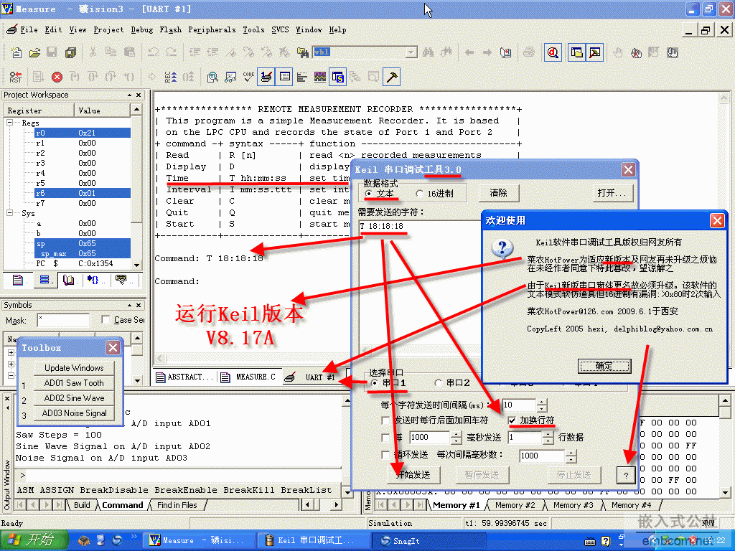
Task: Open the Flash menu
Action: 170,29
